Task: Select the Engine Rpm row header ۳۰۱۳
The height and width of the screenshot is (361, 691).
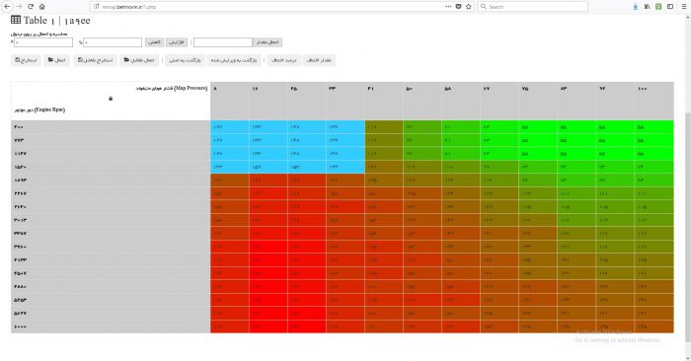Action: [x=111, y=220]
